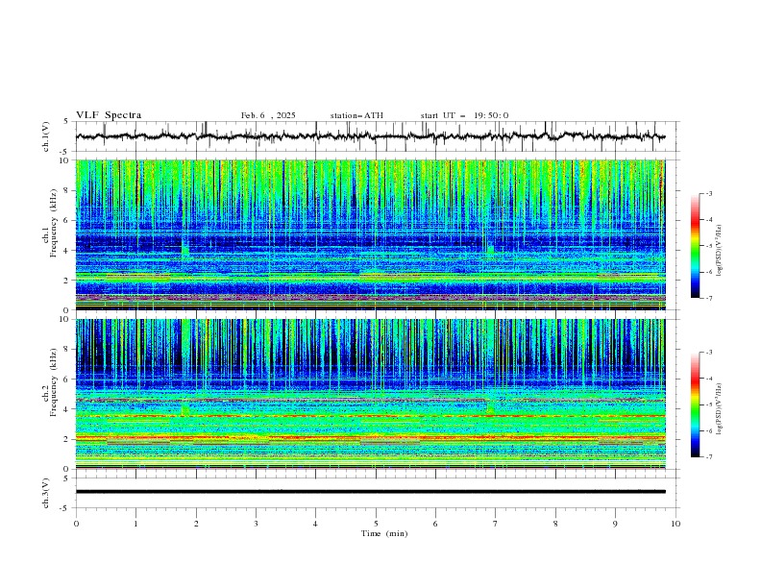The height and width of the screenshot is (588, 761).
Task: Click the "-3" tick on ch.1 colorbar
Action: click(708, 193)
